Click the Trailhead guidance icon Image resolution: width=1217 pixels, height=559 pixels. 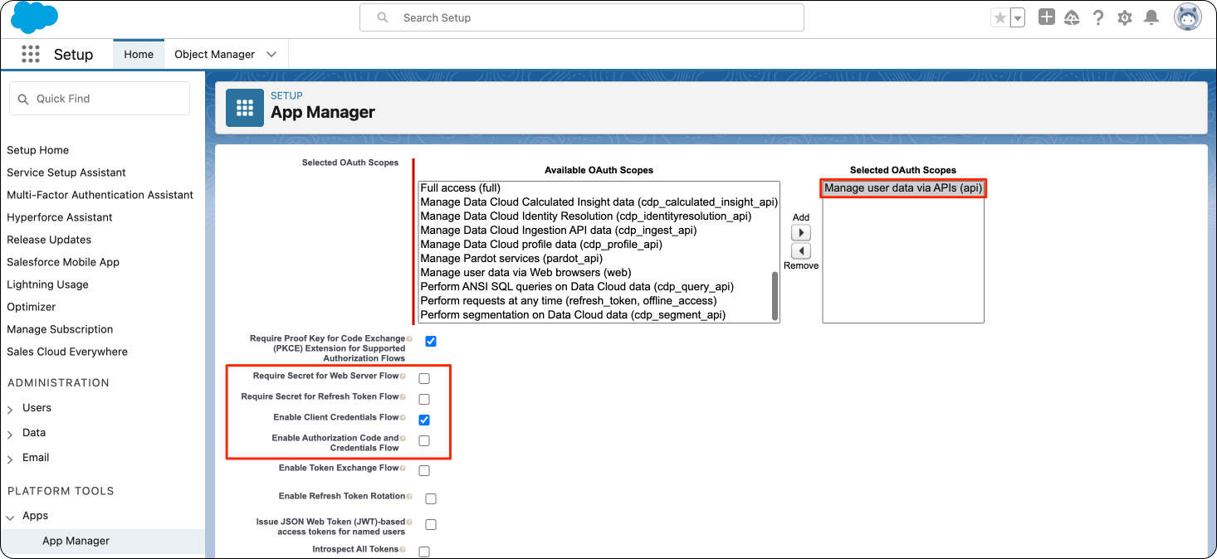point(1072,17)
